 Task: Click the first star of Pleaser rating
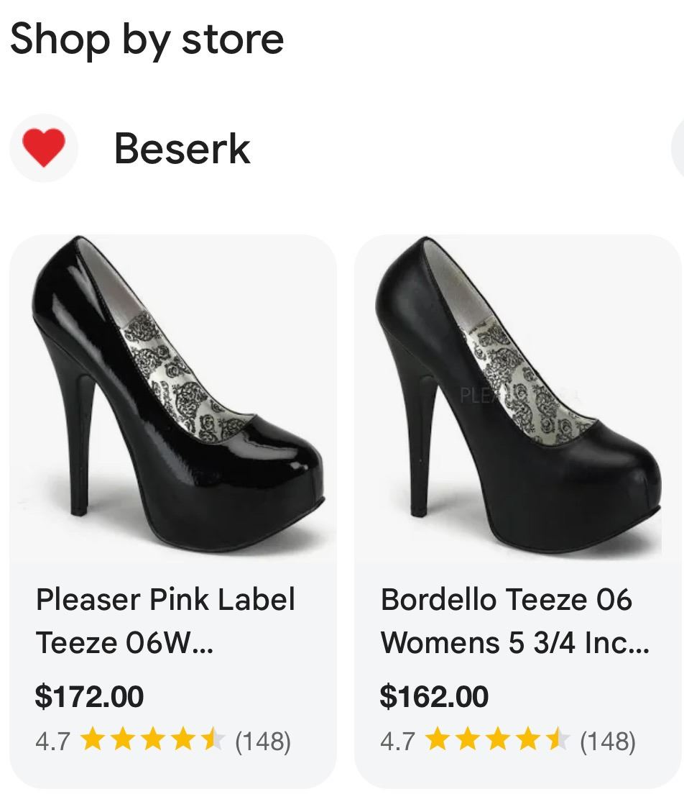point(92,740)
